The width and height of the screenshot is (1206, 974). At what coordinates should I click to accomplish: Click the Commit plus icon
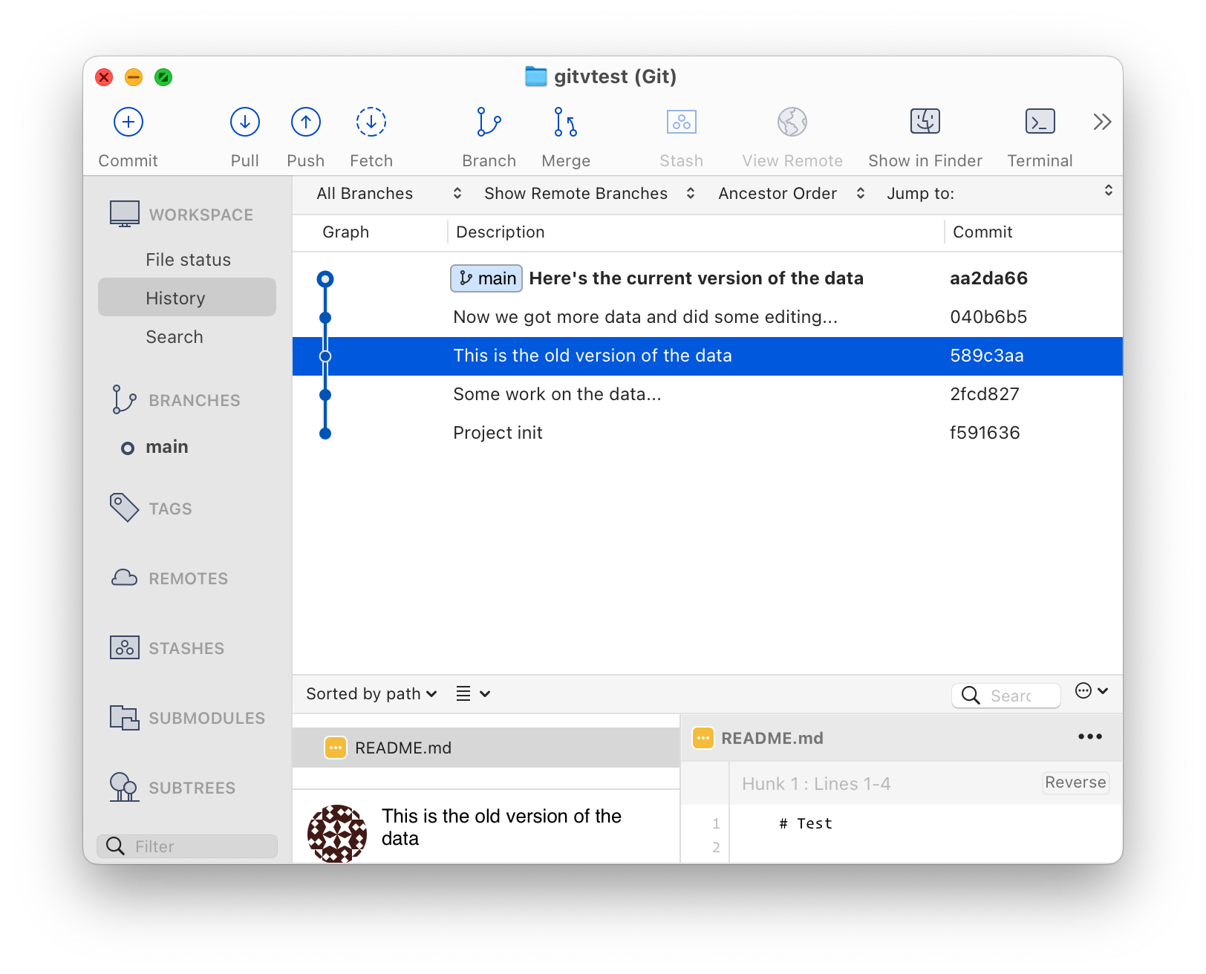(x=128, y=122)
